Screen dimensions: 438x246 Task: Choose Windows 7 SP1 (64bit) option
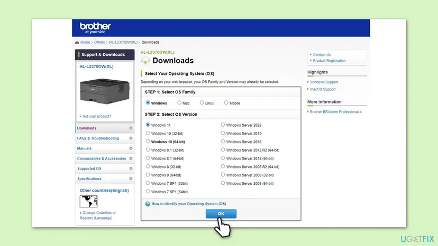click(x=148, y=192)
